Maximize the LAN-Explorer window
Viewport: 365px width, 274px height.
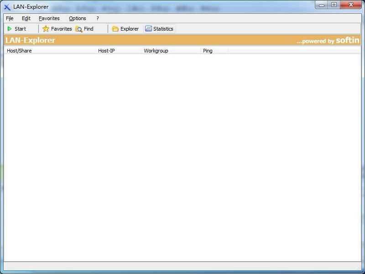tap(334, 5)
